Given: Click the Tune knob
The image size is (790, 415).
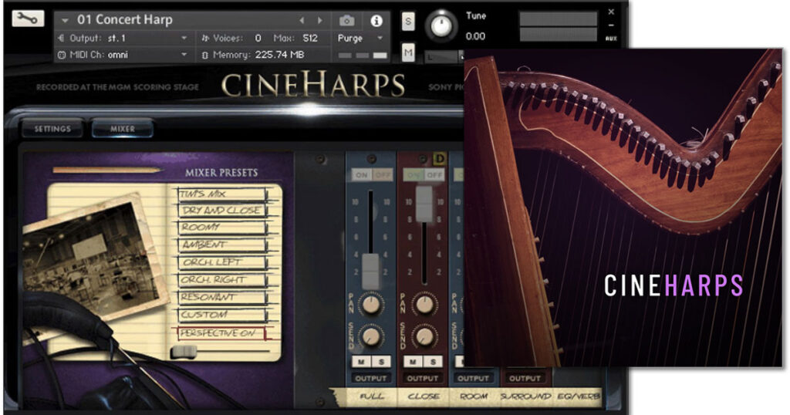Looking at the screenshot, I should coord(441,25).
